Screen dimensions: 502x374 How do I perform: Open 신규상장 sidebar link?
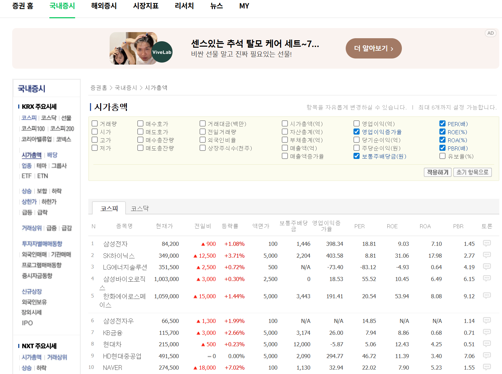click(32, 291)
